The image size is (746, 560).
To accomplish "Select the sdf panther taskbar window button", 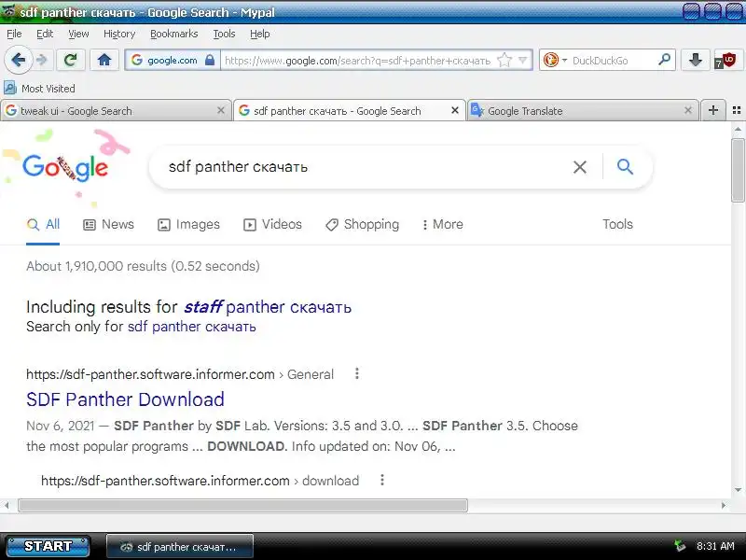I will point(180,547).
